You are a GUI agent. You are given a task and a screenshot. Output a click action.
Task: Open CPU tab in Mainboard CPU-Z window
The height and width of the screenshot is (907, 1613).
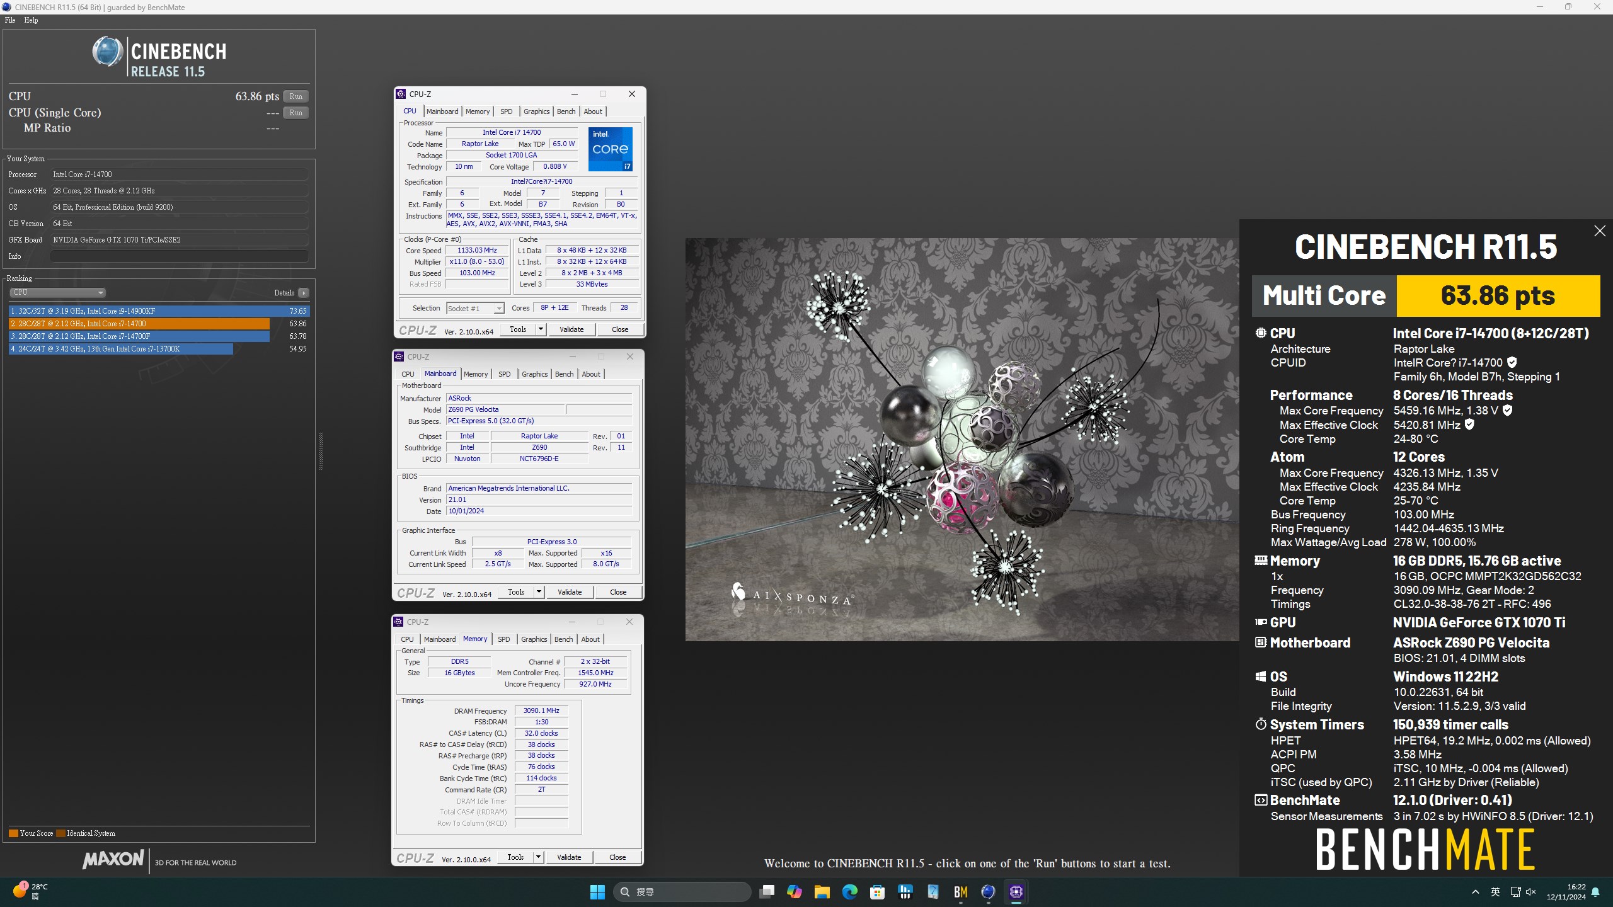tap(408, 374)
